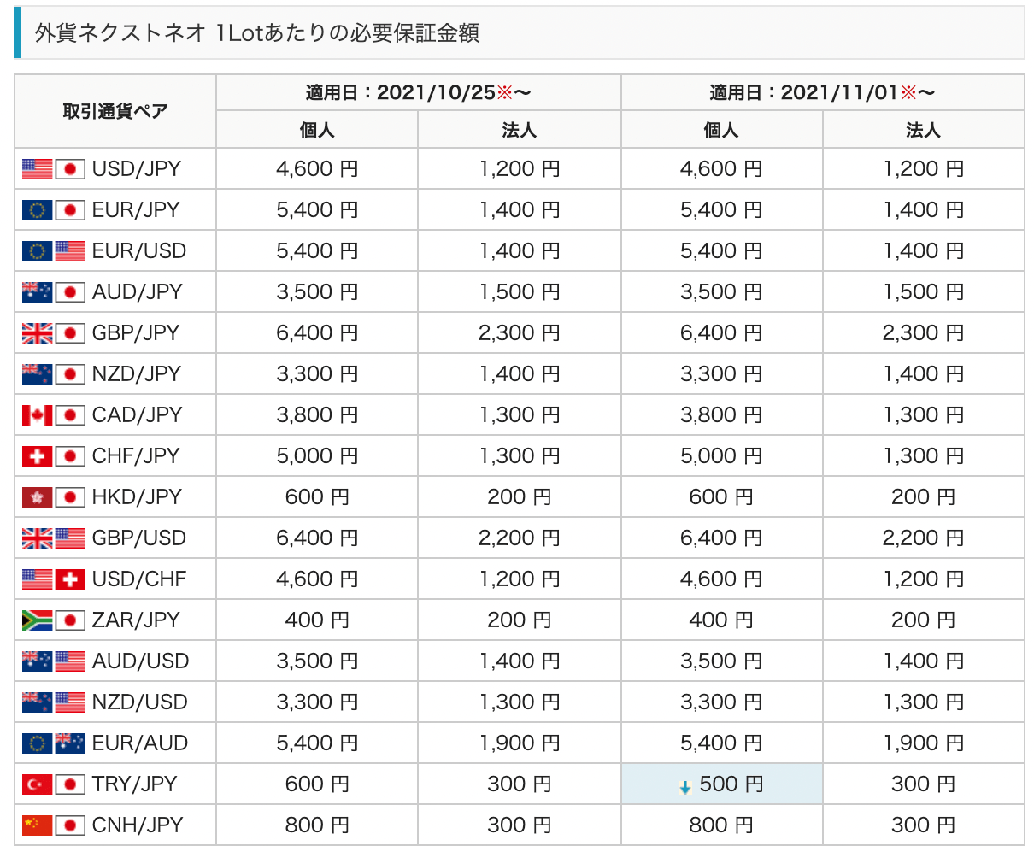This screenshot has width=1034, height=846.
Task: Click the USD/JPY pair label
Action: (137, 169)
